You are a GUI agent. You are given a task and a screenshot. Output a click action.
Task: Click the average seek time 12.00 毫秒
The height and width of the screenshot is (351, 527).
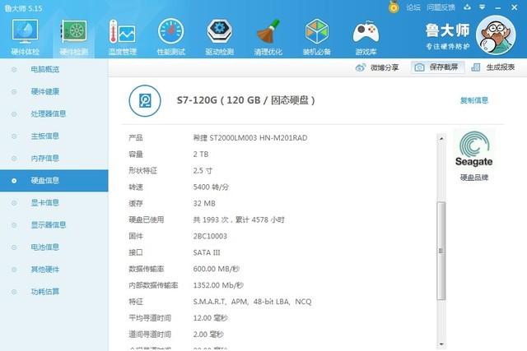[211, 318]
